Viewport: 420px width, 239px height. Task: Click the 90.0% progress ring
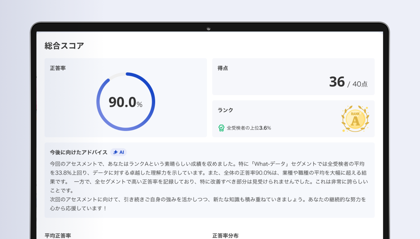coord(126,101)
